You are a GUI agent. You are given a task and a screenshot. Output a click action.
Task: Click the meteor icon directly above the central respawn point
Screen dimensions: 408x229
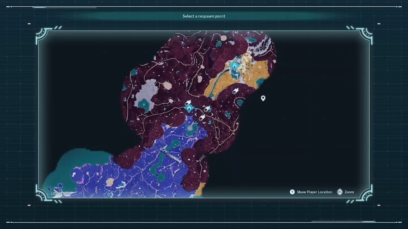coord(188,102)
